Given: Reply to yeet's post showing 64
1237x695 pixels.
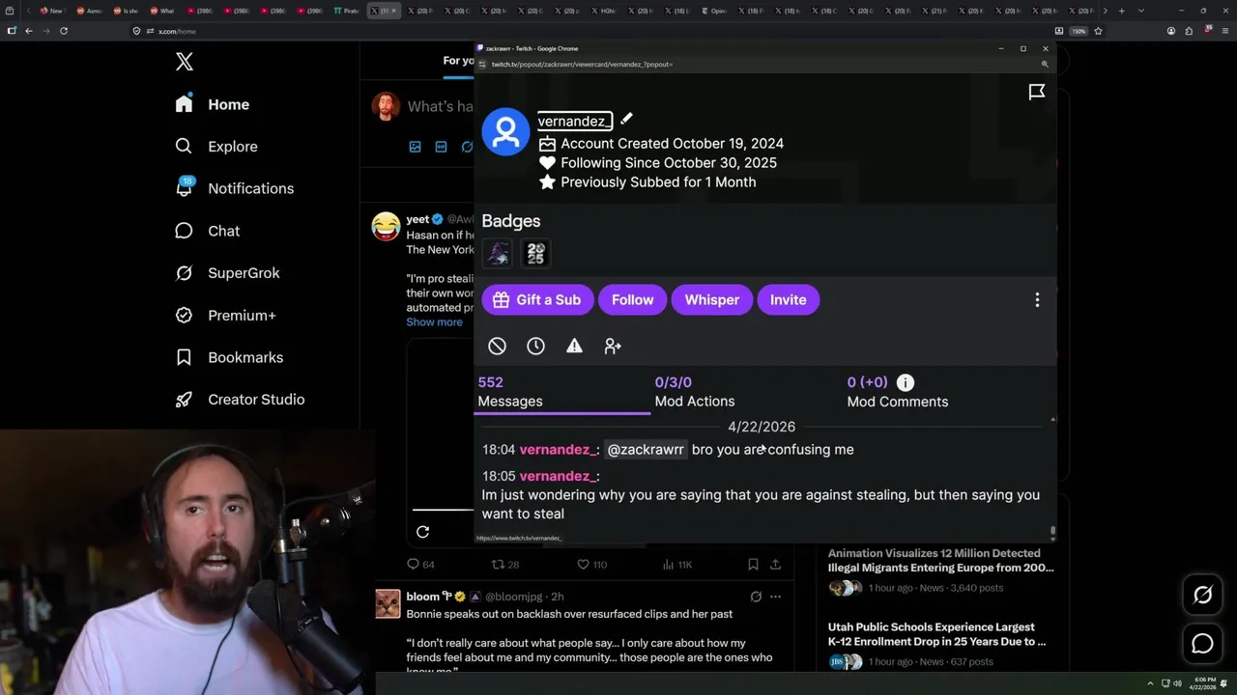Looking at the screenshot, I should tap(420, 565).
